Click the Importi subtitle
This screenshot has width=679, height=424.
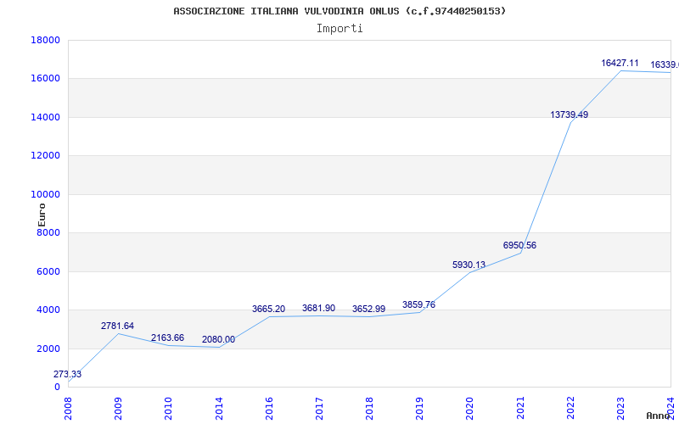click(x=339, y=29)
